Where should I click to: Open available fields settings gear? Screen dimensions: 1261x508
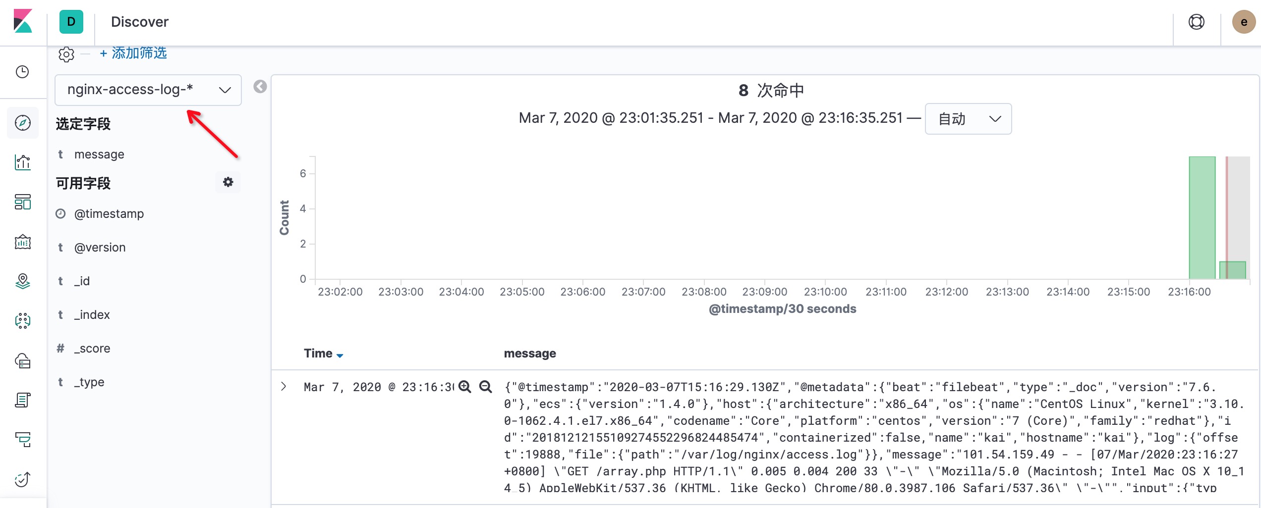tap(228, 182)
